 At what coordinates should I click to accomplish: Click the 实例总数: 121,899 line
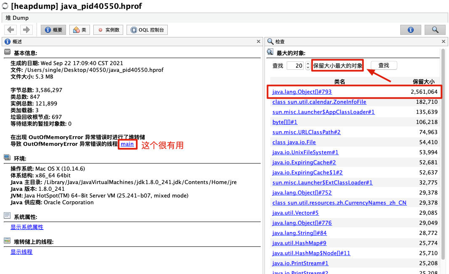click(x=34, y=104)
